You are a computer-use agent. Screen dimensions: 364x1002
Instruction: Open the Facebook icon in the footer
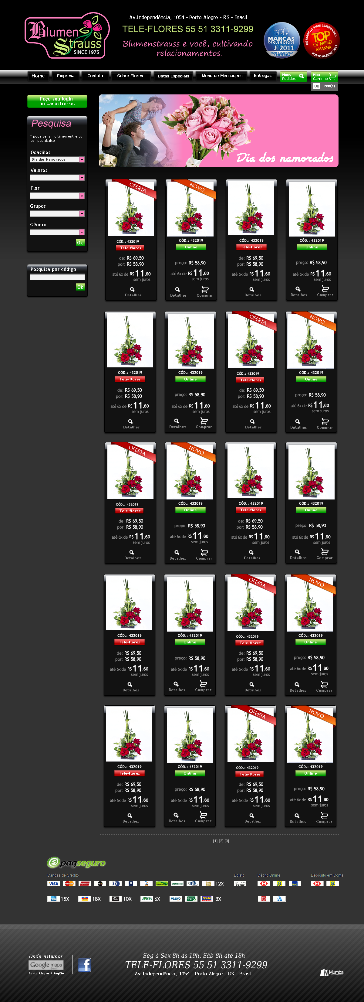tap(85, 965)
